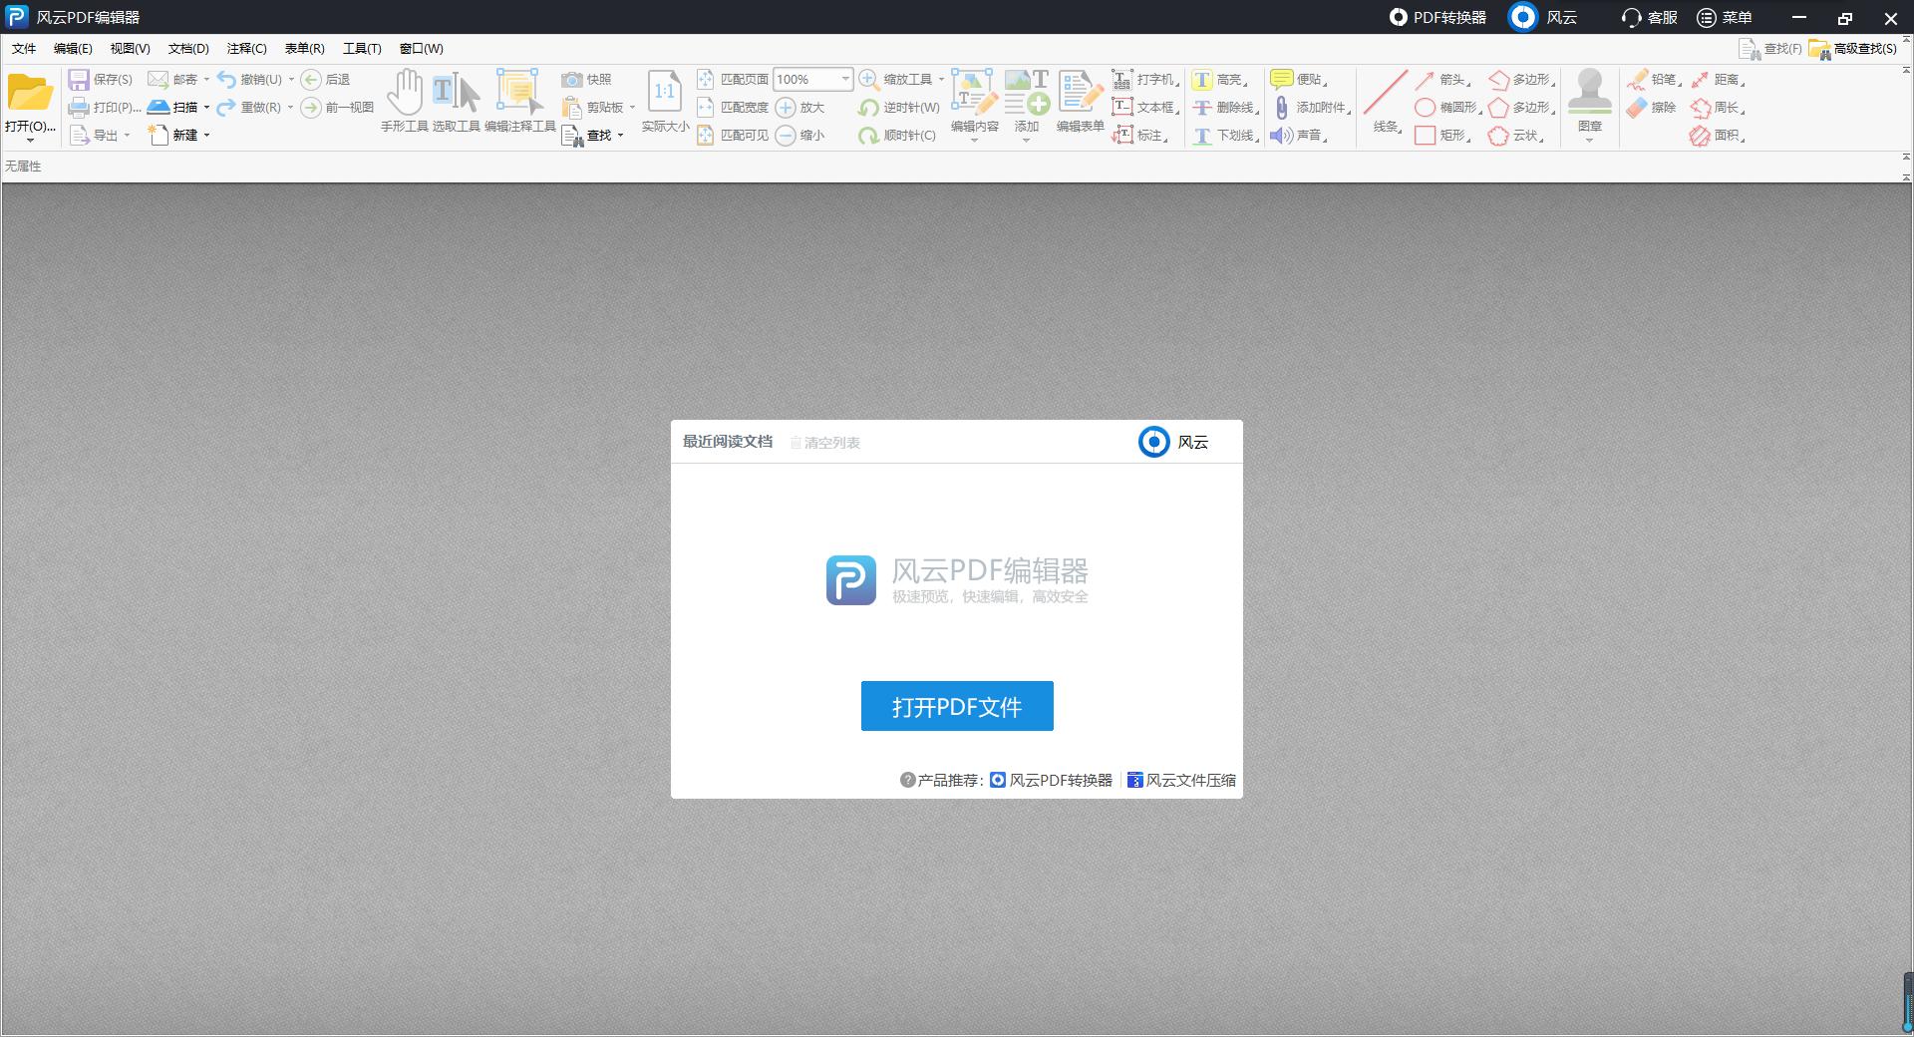This screenshot has height=1037, width=1914.
Task: Click Fit Width (匹配宽度)
Action: point(734,108)
